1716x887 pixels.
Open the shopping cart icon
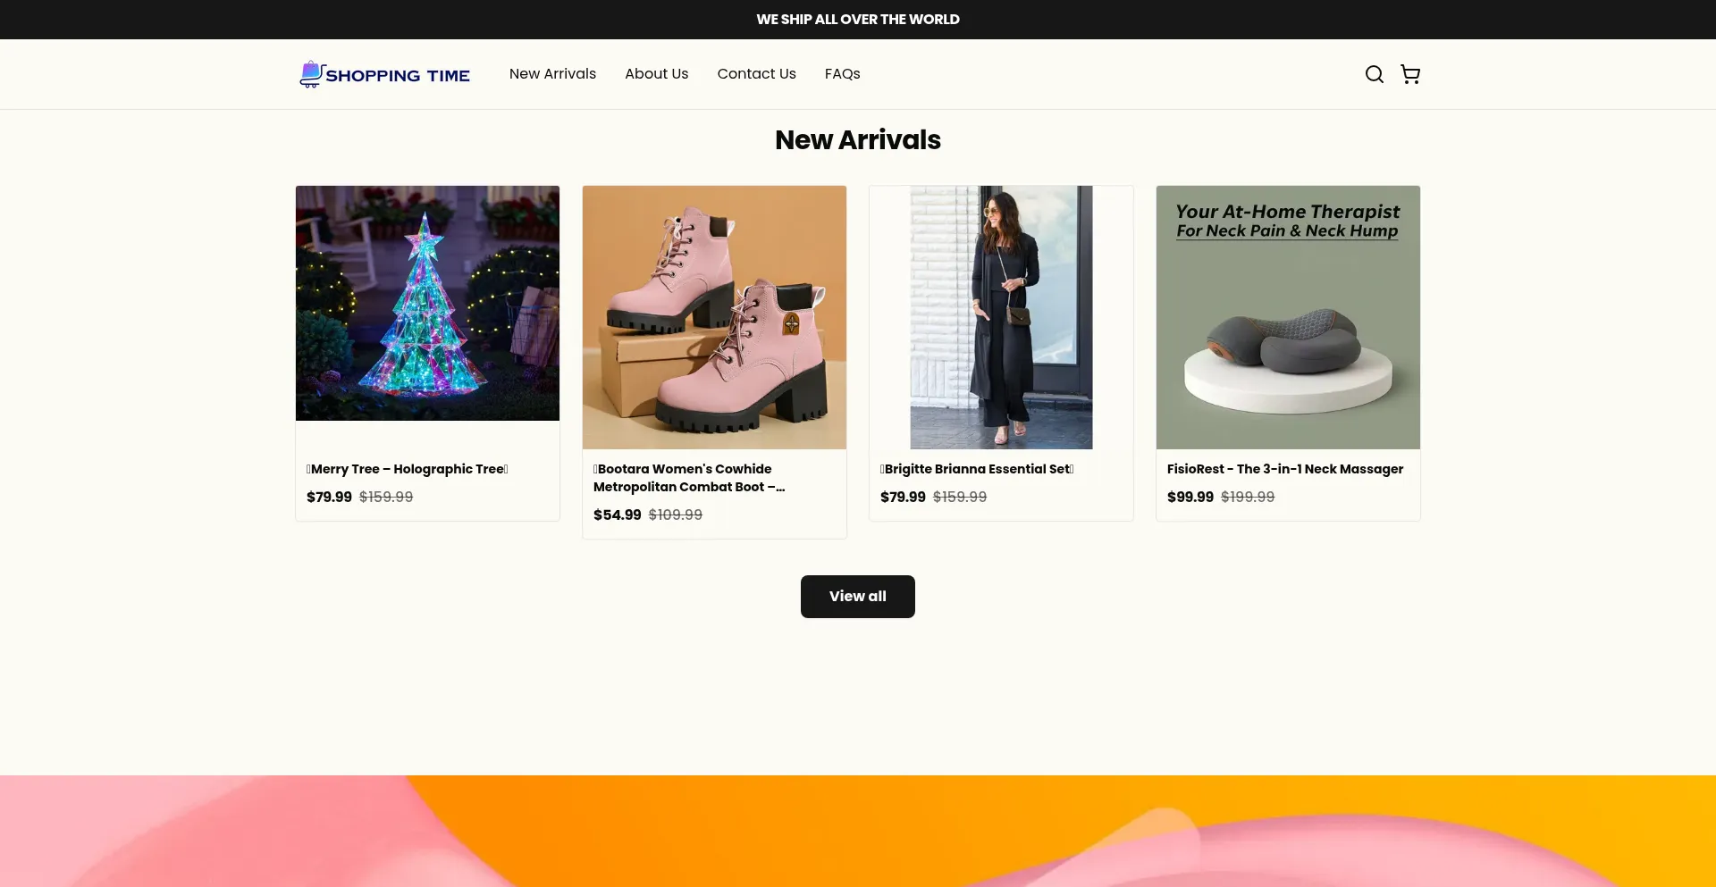pyautogui.click(x=1410, y=74)
